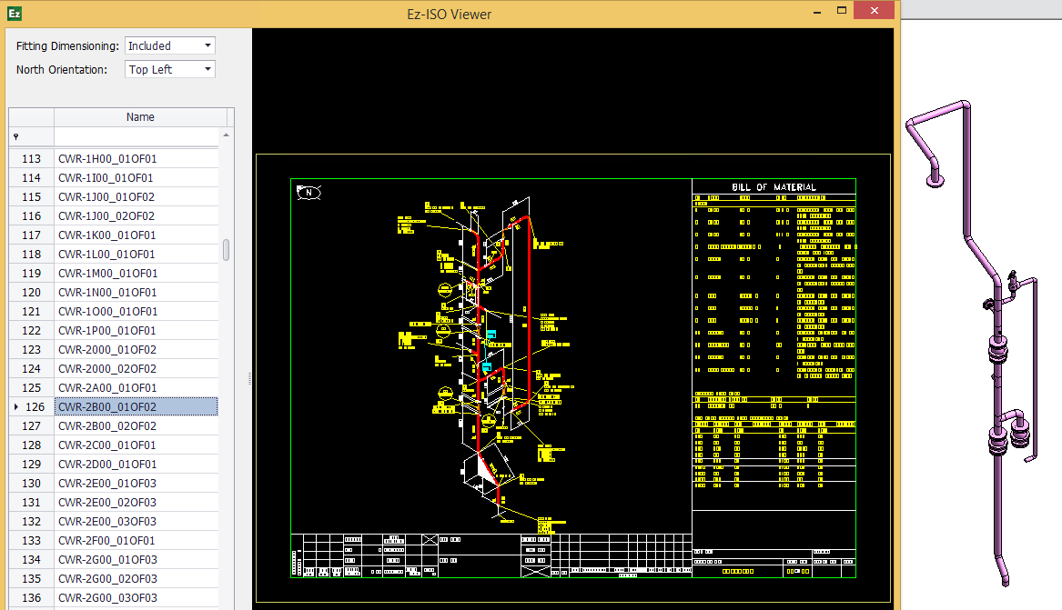This screenshot has height=610, width=1062.
Task: Click the row indicator arrow at row 126
Action: [x=15, y=406]
